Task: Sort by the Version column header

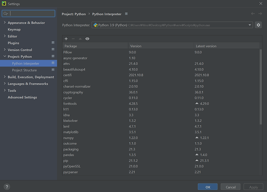Action: tap(161, 46)
